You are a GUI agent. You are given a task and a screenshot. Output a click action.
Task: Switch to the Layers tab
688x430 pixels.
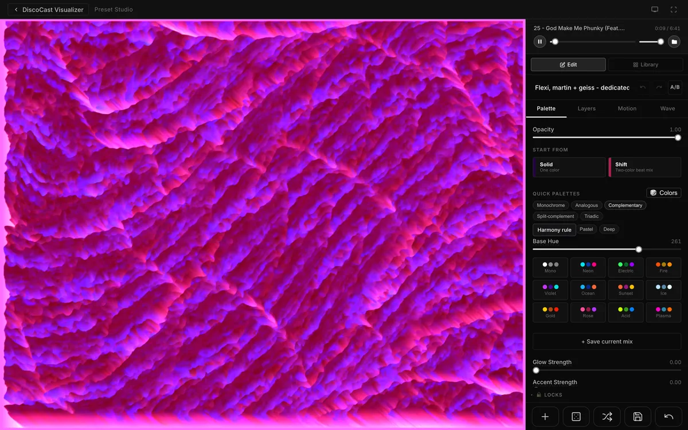587,108
